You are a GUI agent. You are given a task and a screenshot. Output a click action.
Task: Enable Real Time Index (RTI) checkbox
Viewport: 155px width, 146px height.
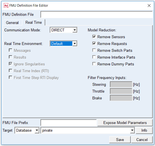tap(10, 71)
